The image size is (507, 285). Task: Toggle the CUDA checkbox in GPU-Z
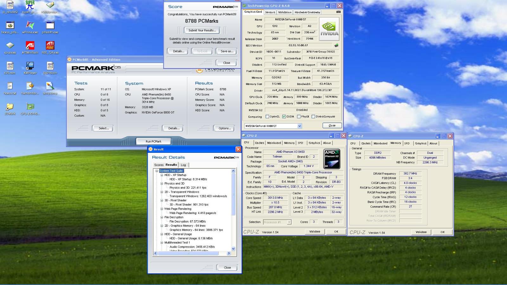click(284, 117)
